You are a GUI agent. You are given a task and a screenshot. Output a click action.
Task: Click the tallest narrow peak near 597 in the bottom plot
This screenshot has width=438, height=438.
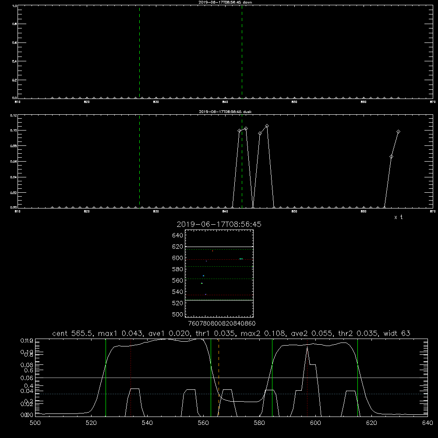(x=307, y=347)
